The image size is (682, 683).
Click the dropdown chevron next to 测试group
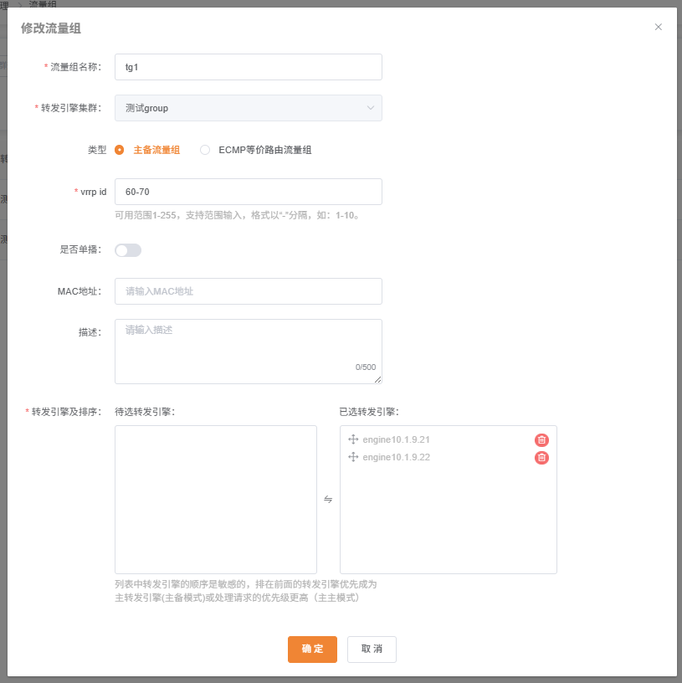click(372, 108)
